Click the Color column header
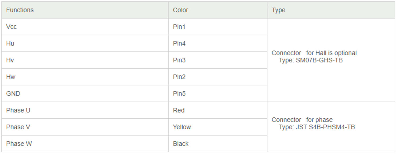 point(218,10)
